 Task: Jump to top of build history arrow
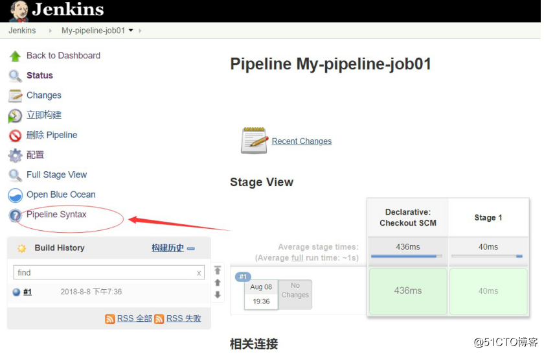pyautogui.click(x=218, y=270)
